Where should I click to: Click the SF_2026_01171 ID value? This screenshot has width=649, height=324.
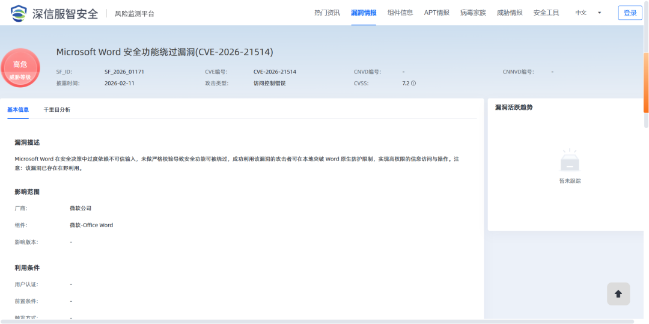point(124,72)
